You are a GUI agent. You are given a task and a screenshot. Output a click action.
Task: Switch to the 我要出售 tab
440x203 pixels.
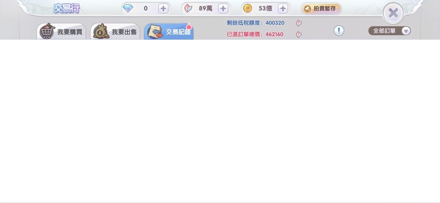(115, 32)
